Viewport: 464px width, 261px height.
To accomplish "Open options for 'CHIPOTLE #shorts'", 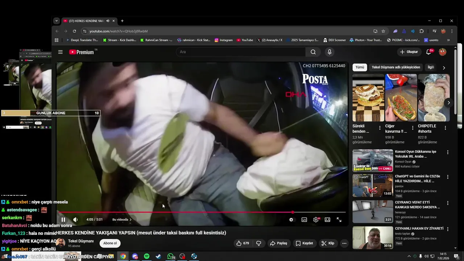I will 445,128.
